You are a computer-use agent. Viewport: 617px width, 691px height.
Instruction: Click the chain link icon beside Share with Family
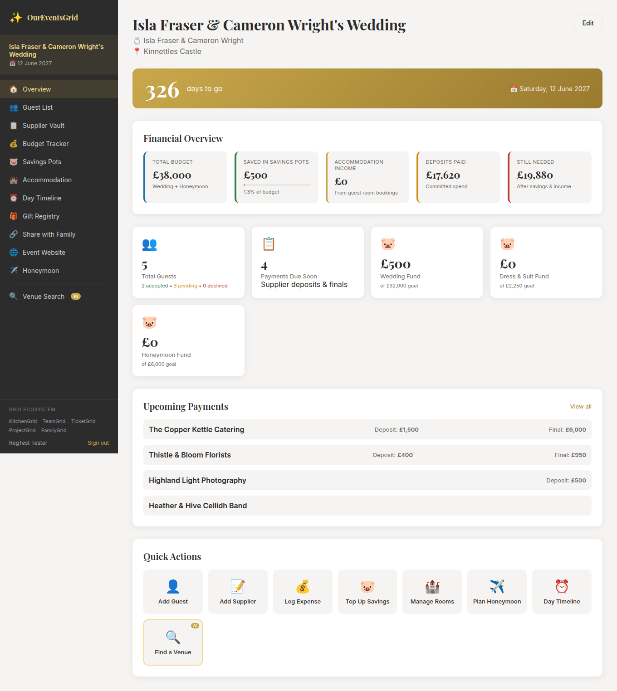coord(14,234)
